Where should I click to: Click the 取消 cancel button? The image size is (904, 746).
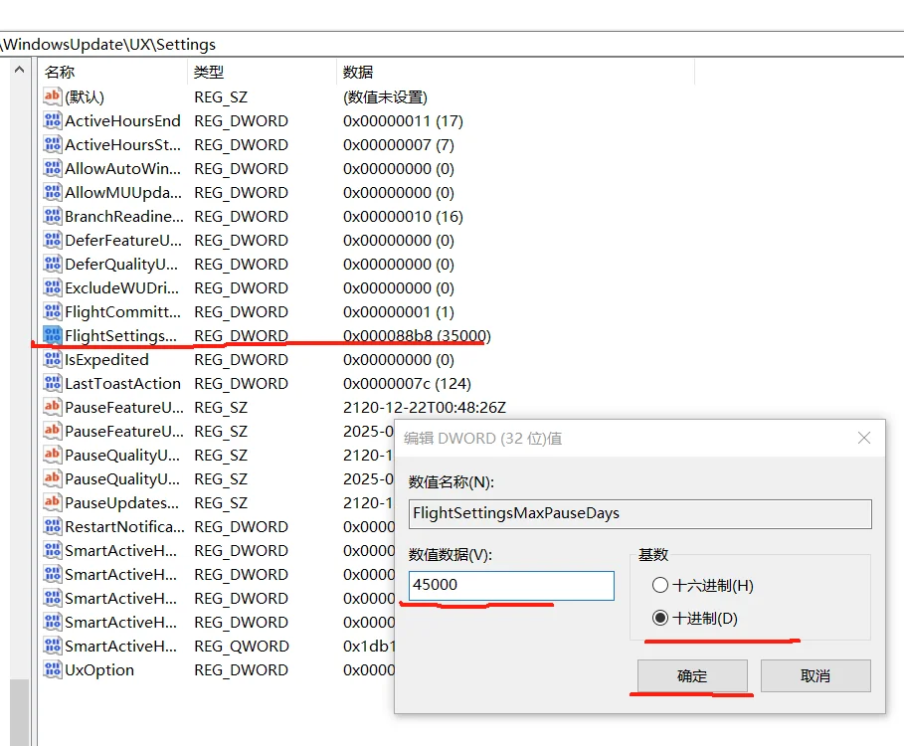(x=815, y=675)
